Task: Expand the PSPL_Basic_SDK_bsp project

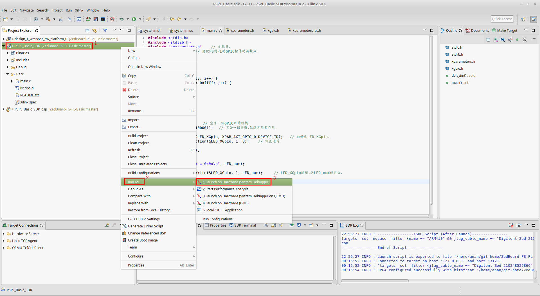Action: click(3, 109)
